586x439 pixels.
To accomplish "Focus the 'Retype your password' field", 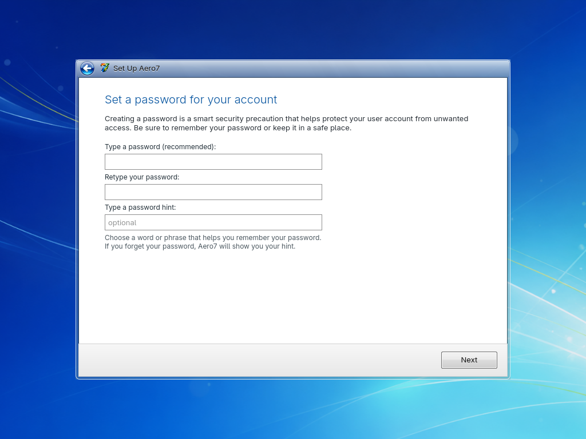I will click(x=213, y=192).
